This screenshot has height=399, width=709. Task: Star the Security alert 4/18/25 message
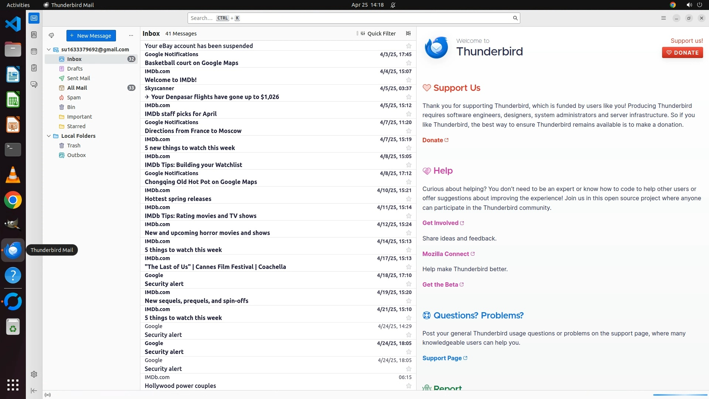(408, 284)
